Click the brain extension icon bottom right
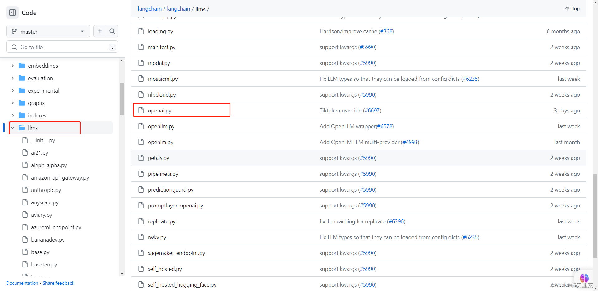This screenshot has width=598, height=291. (584, 278)
